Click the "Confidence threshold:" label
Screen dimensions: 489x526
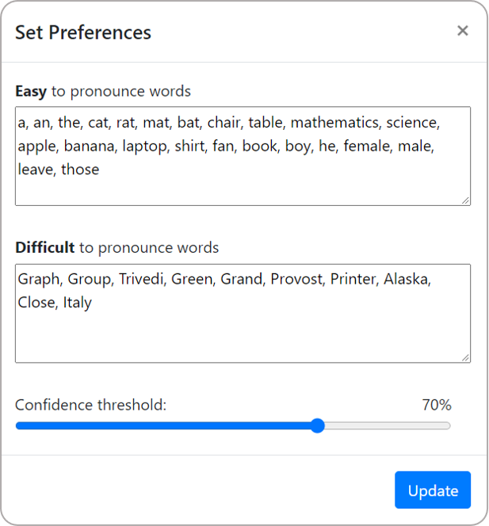pos(90,406)
